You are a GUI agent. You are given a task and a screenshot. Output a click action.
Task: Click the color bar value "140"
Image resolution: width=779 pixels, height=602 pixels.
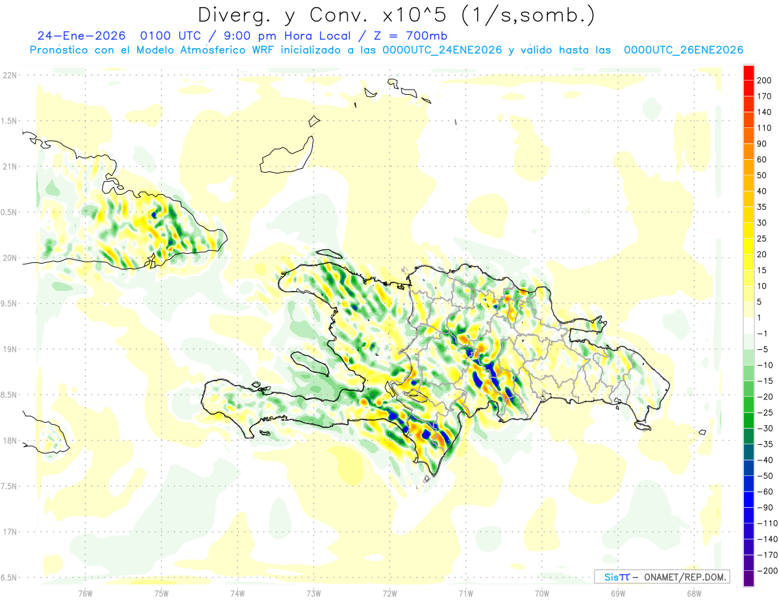tap(765, 112)
